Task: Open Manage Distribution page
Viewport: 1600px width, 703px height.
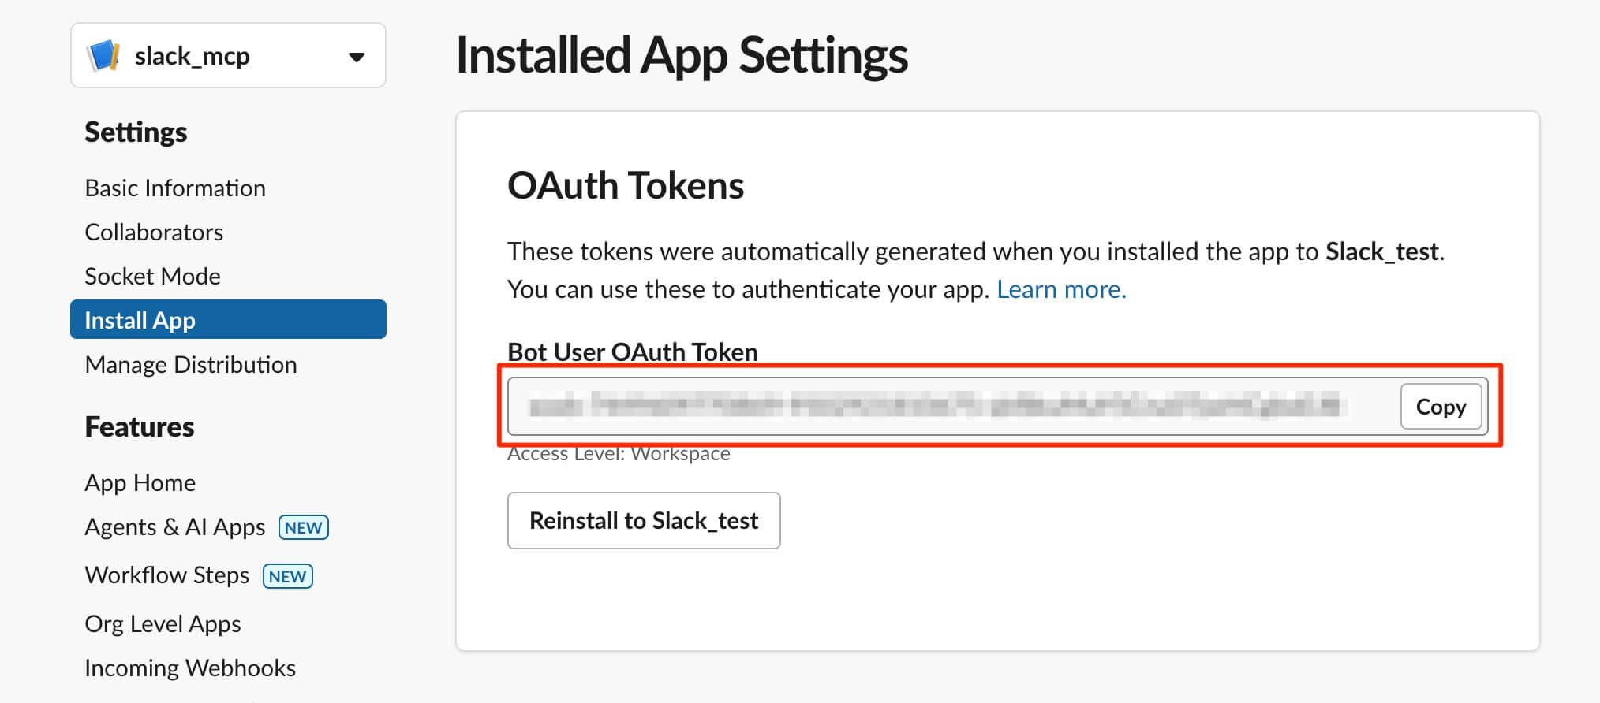Action: coord(191,365)
